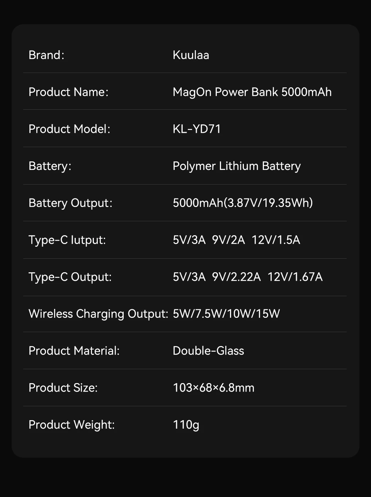This screenshot has width=371, height=497.
Task: Select the 5000mAh(3.87V/19.35Wh) value
Action: (x=243, y=203)
